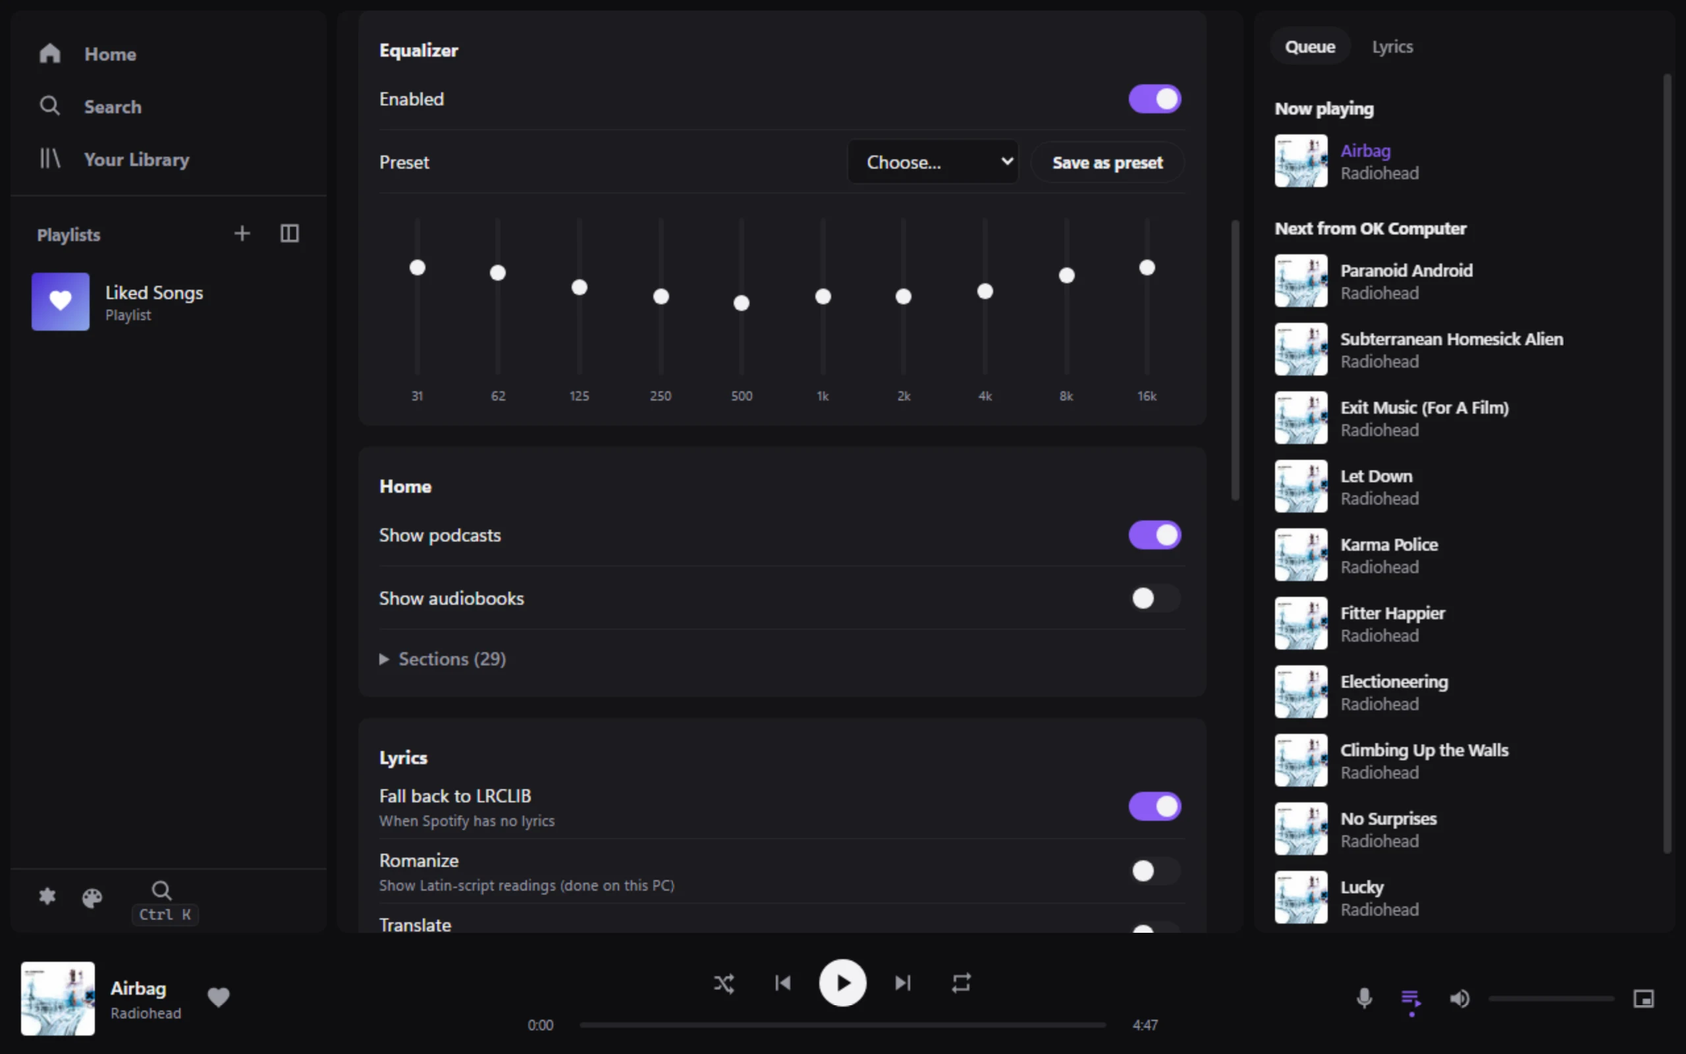The height and width of the screenshot is (1054, 1686).
Task: Adjust the 8k equalizer slider
Action: coord(1066,296)
